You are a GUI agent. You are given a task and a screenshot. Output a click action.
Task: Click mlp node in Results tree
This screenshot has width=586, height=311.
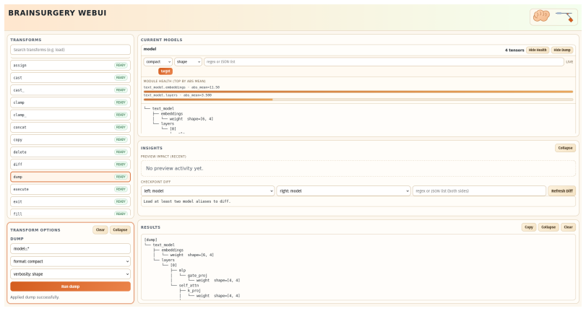click(182, 270)
